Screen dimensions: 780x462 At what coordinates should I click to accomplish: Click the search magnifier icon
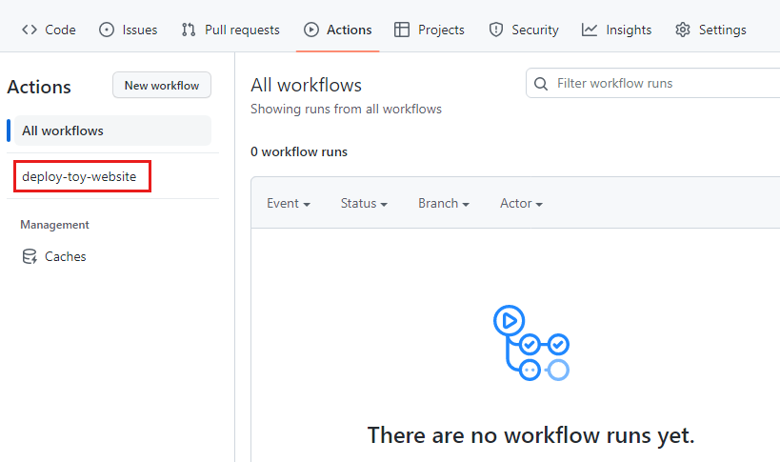tap(541, 84)
